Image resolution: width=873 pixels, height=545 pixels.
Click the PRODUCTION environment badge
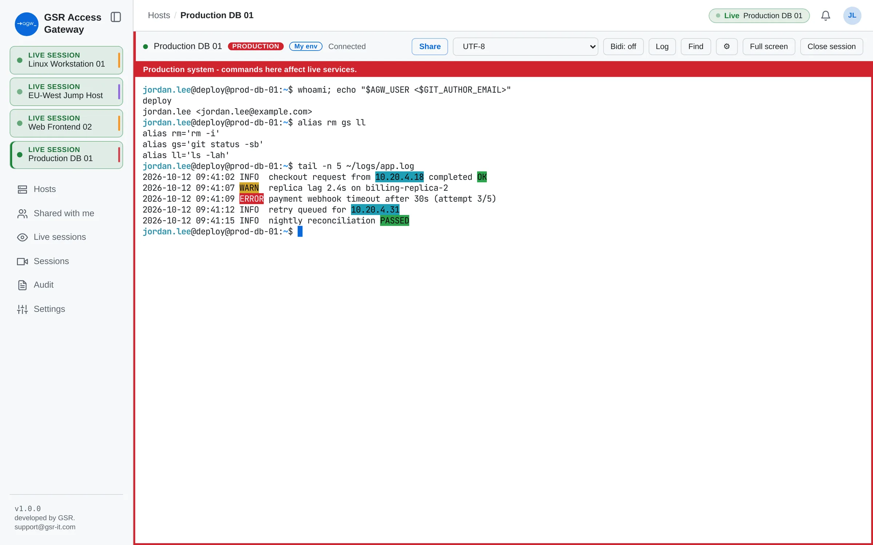[256, 47]
